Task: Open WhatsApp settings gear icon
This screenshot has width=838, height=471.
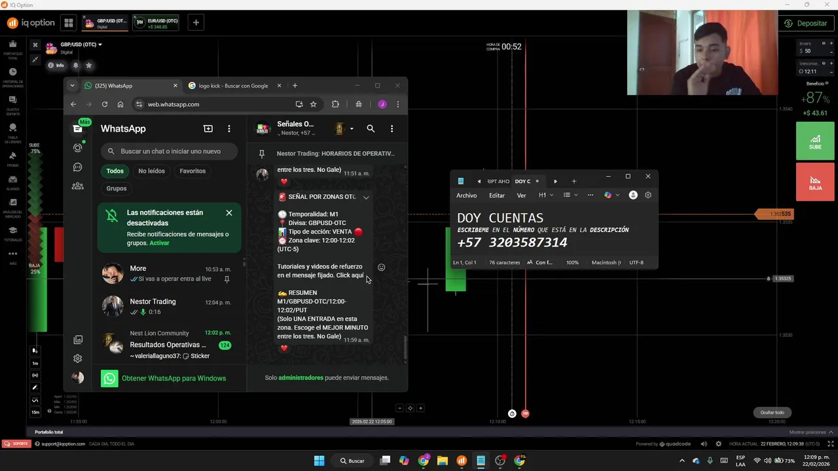Action: (x=78, y=358)
